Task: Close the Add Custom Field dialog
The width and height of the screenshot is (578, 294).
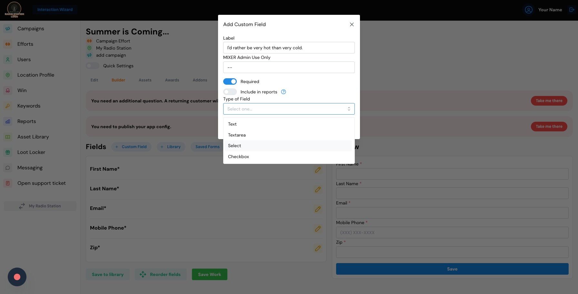Action: [352, 24]
